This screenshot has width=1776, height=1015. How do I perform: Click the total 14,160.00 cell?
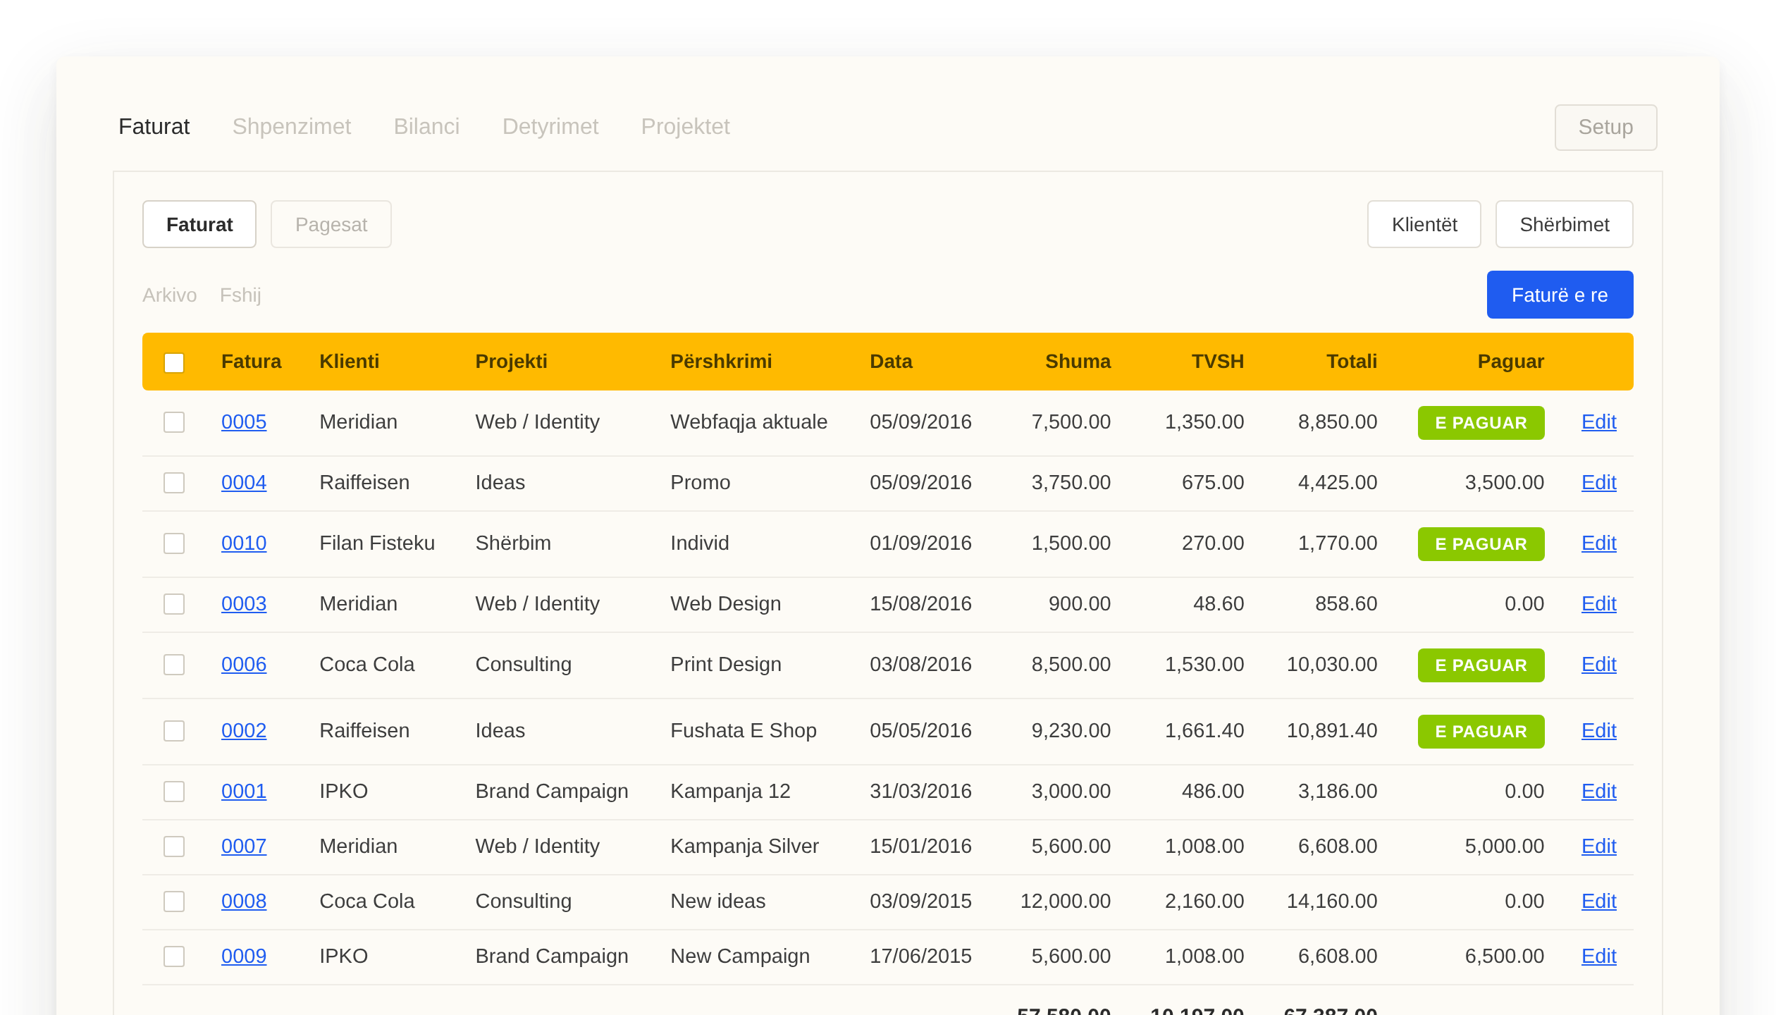[1332, 901]
